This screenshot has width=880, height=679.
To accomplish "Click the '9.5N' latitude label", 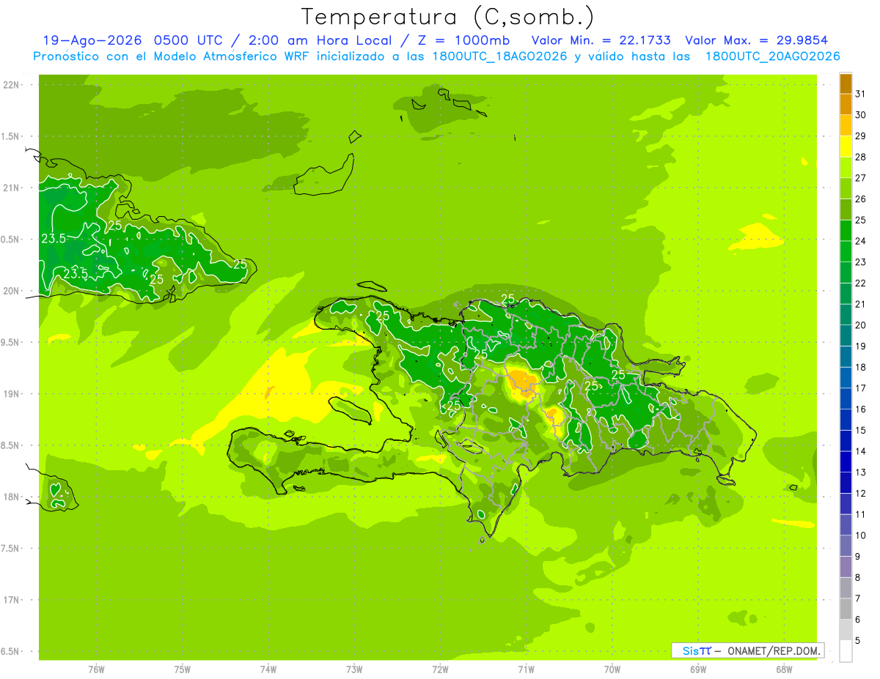I will [11, 342].
